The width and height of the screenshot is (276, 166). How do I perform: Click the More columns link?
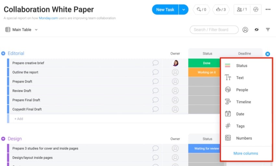coord(246,153)
